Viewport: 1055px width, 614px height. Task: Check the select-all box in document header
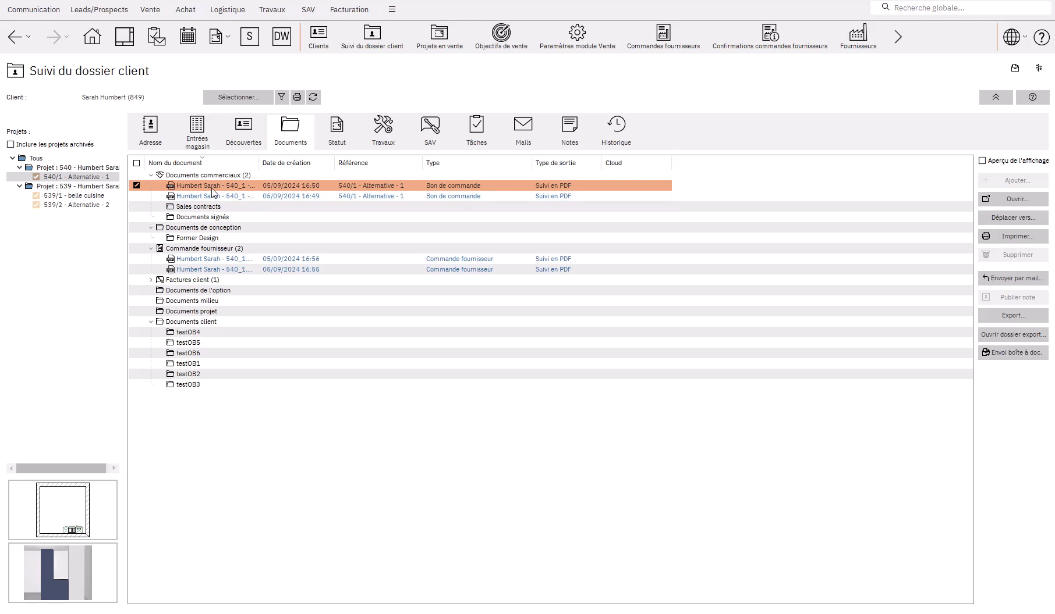tap(137, 163)
